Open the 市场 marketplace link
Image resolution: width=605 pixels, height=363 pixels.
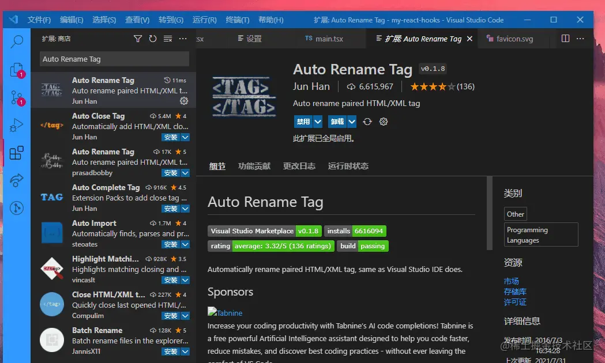511,281
